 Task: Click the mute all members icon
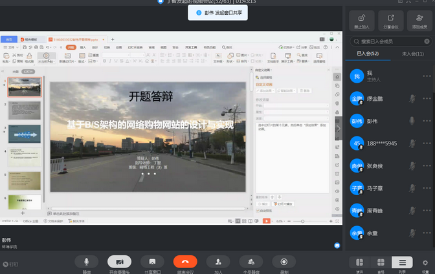[x=251, y=261]
